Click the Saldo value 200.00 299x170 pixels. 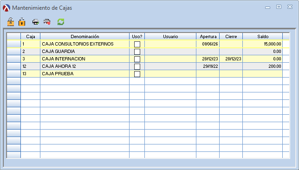[263, 66]
